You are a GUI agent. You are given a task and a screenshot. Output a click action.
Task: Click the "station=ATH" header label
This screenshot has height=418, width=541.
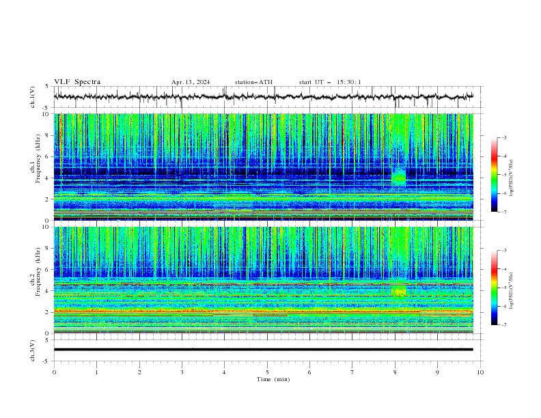(253, 82)
